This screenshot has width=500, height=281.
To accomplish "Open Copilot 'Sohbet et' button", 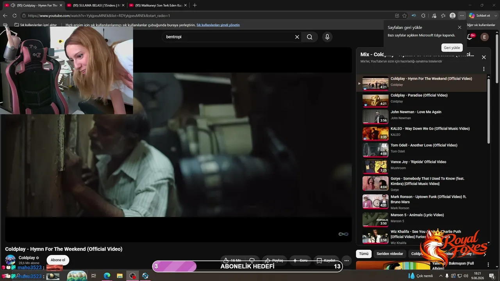I will [480, 16].
